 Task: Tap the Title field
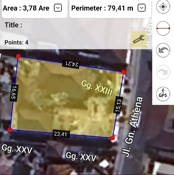13,25
